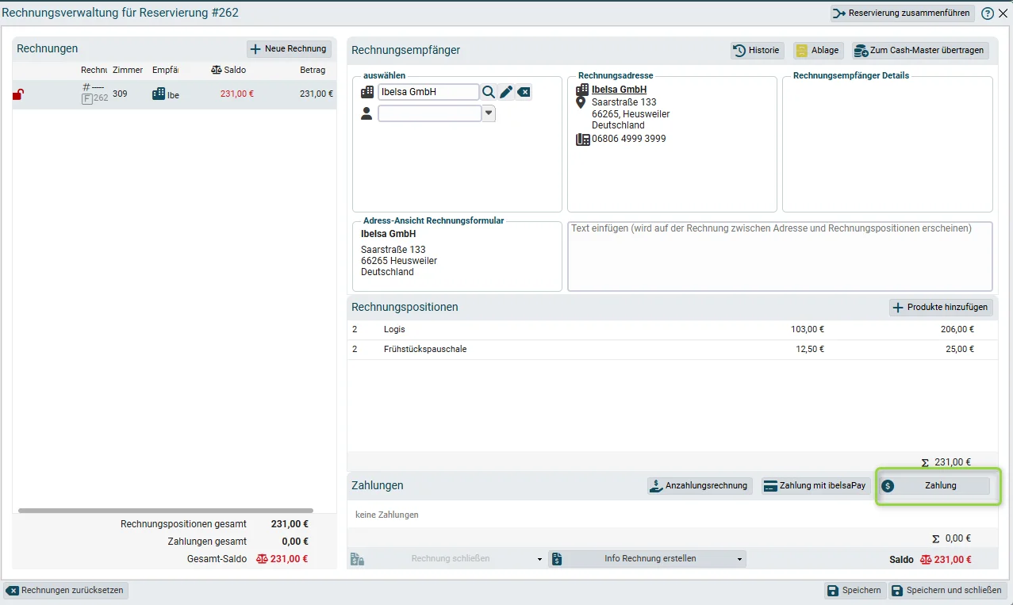Click the horizontal scrollbar under the Rechnungen list
Image resolution: width=1013 pixels, height=605 pixels.
(166, 511)
